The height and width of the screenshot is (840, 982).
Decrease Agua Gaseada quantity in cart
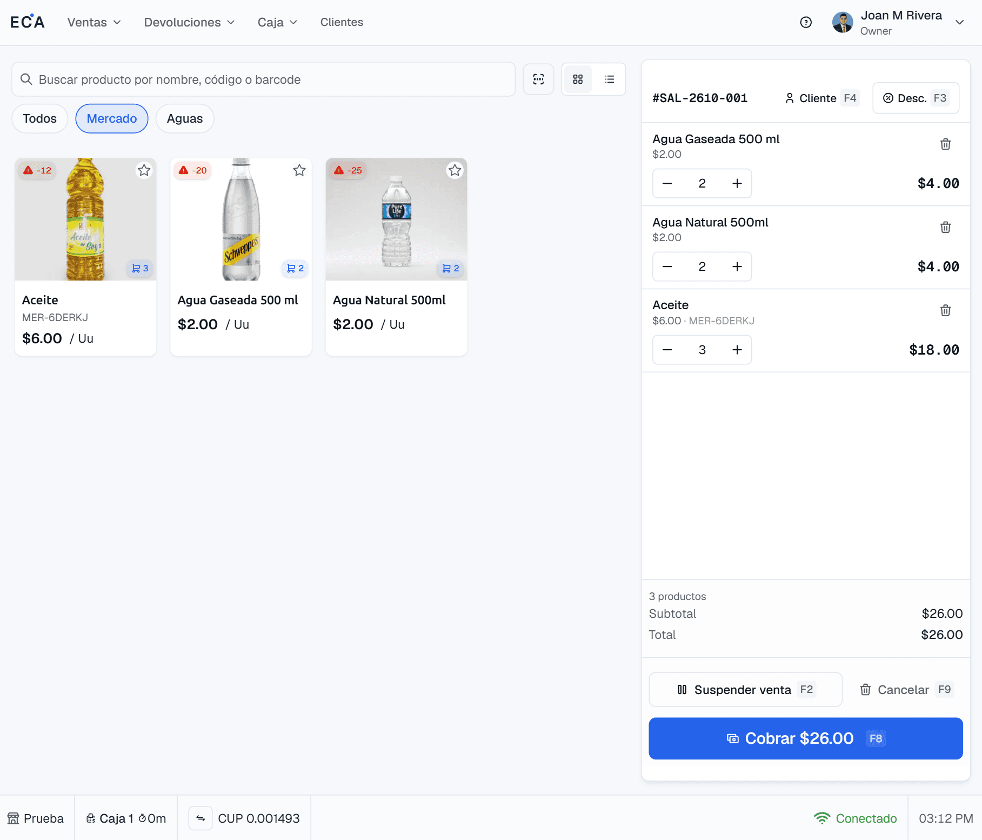(x=667, y=184)
